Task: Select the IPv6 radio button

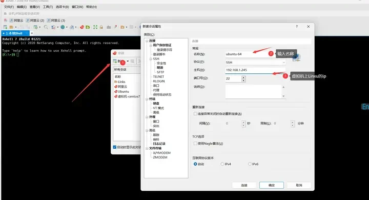Action: 250,164
